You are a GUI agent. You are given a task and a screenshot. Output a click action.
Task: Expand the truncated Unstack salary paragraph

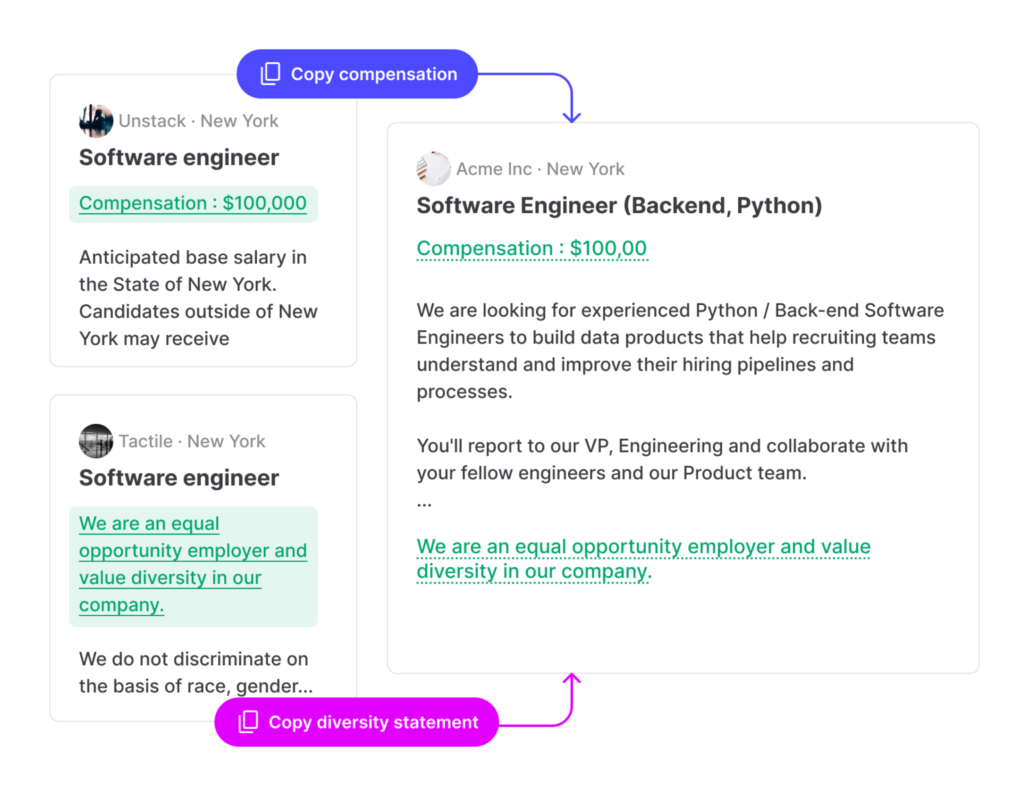[198, 298]
